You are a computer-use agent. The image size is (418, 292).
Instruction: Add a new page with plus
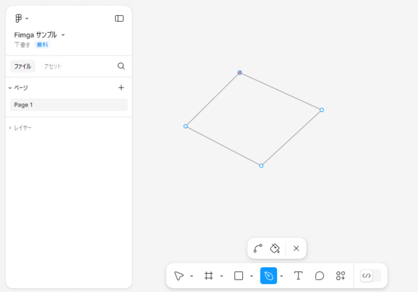[121, 88]
